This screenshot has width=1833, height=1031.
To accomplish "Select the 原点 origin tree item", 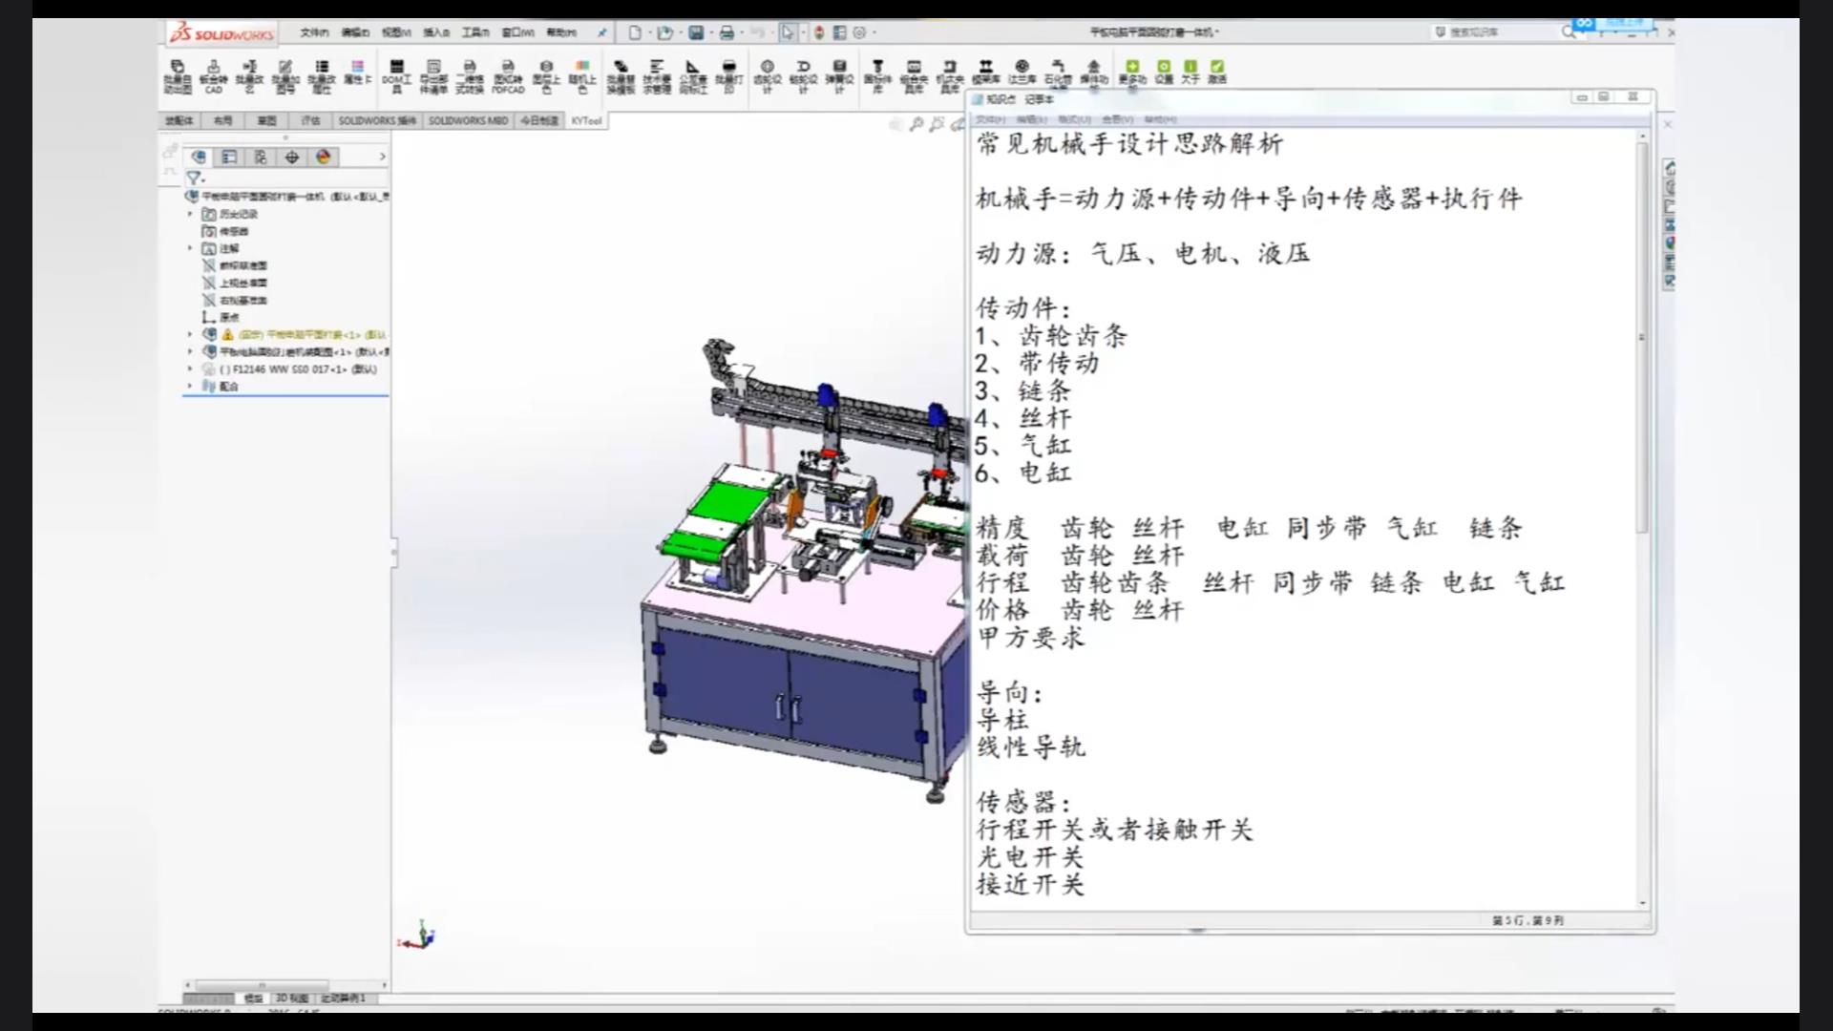I will [221, 317].
